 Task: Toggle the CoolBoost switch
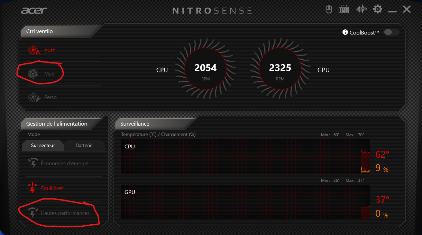tap(392, 32)
